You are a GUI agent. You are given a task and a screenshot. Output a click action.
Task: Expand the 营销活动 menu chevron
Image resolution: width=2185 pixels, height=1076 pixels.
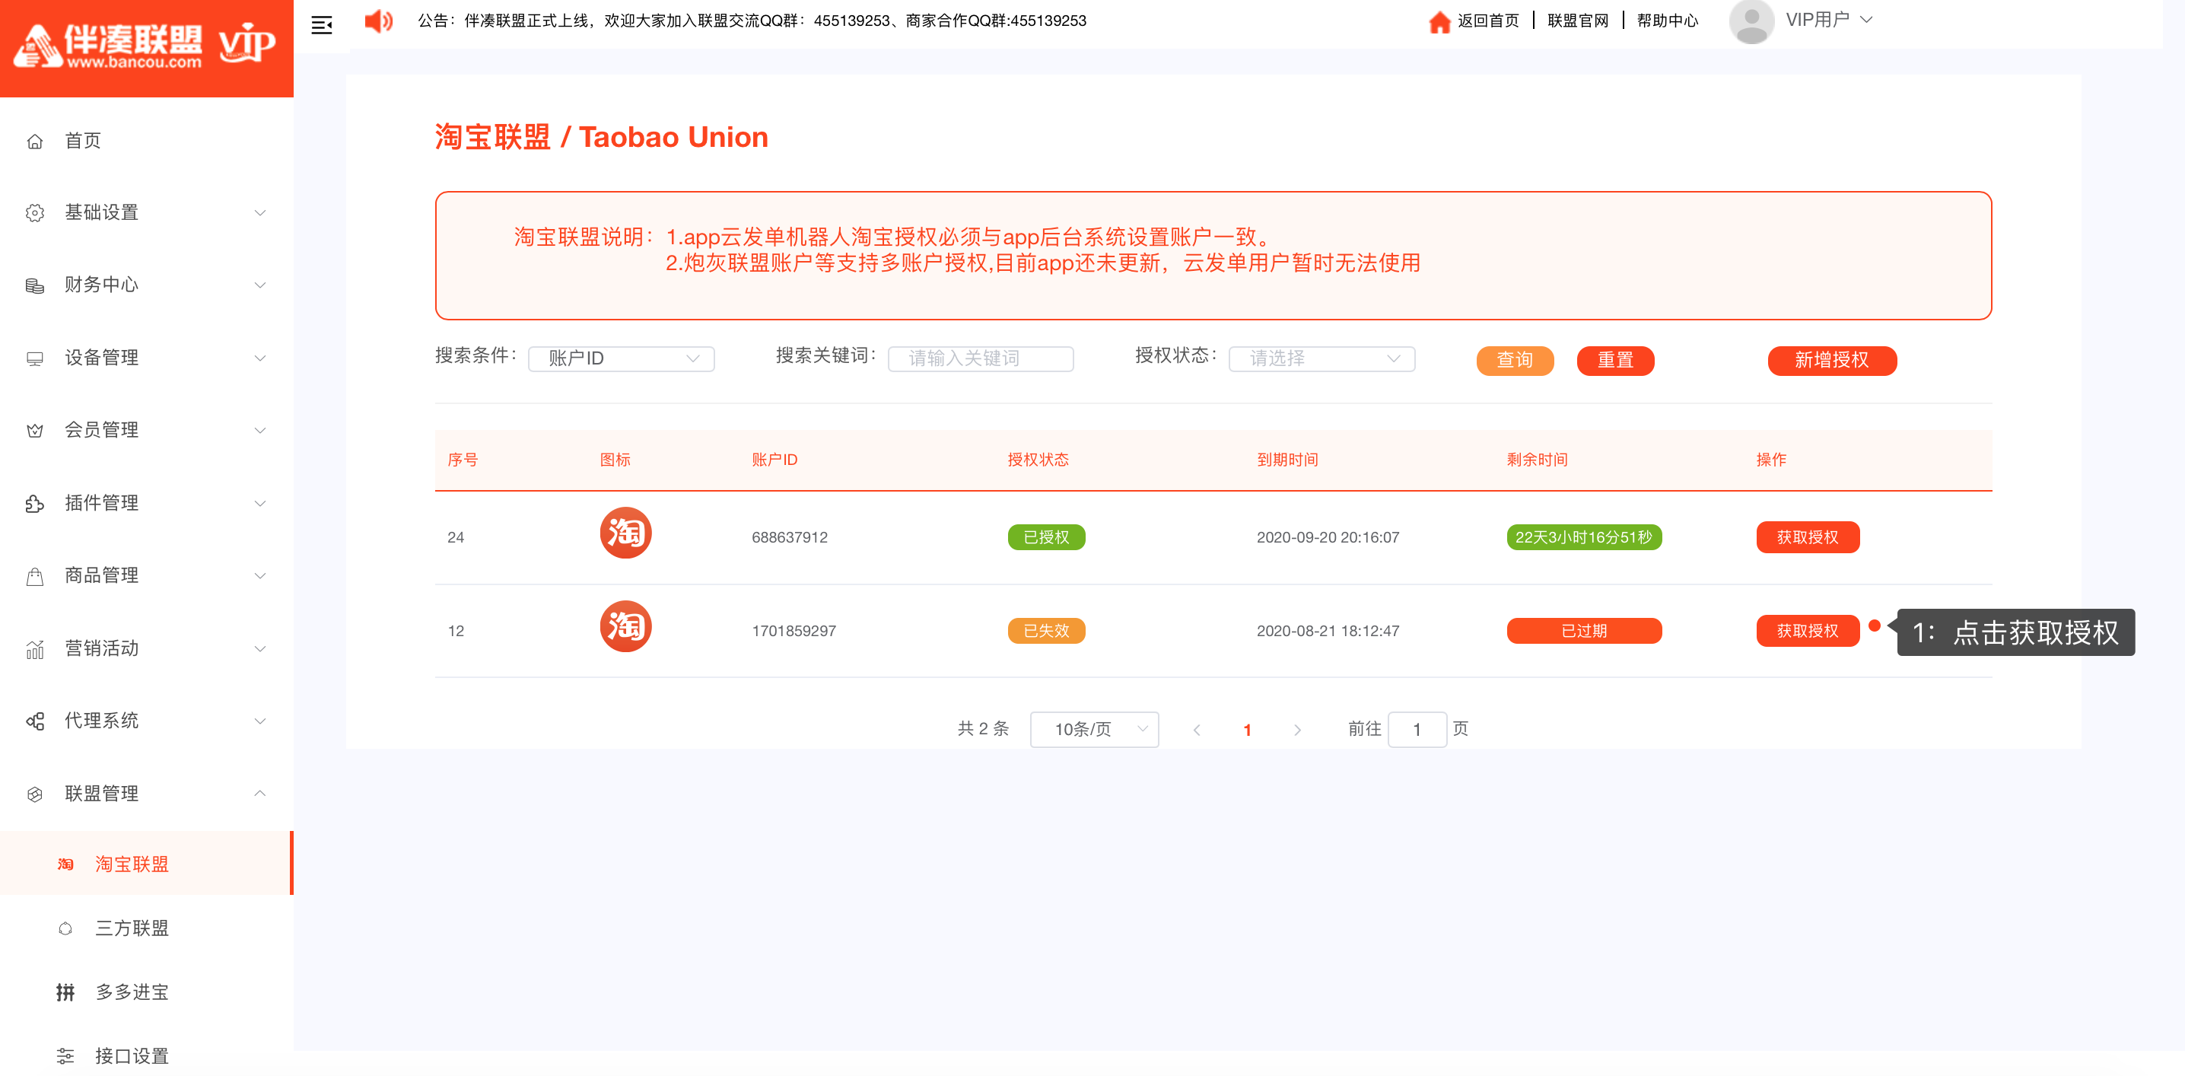click(260, 648)
